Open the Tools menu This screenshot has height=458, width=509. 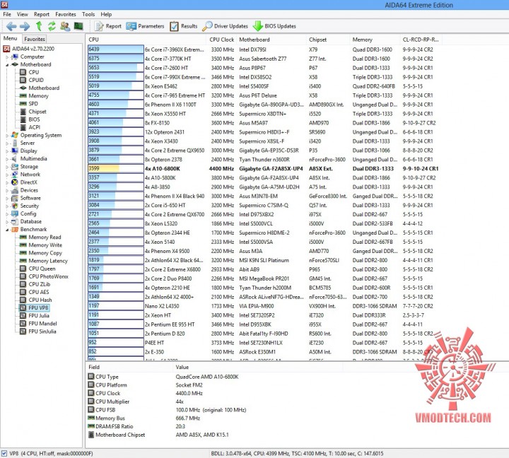point(88,14)
